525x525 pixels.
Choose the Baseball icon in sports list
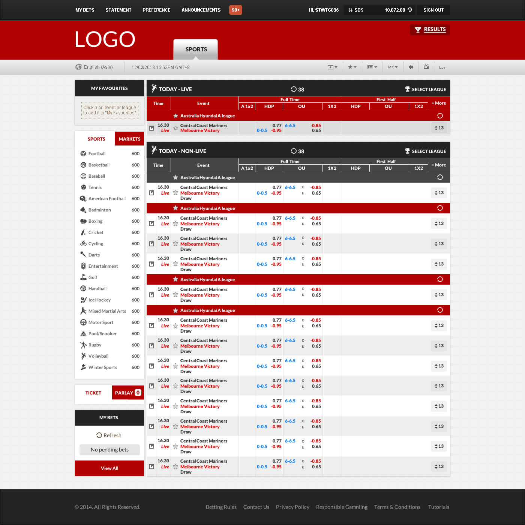click(83, 176)
